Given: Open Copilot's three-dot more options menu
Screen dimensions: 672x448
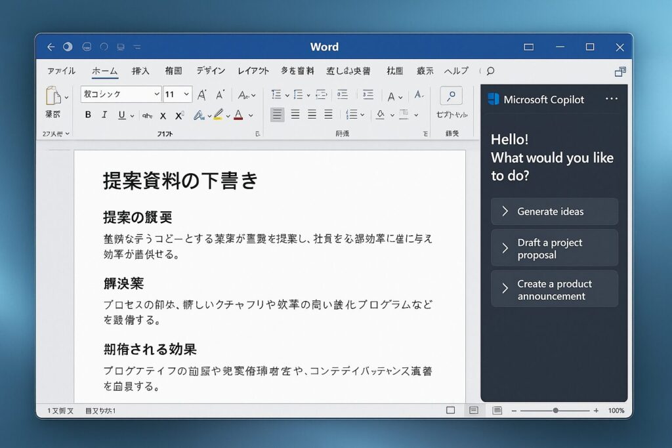Looking at the screenshot, I should point(612,99).
